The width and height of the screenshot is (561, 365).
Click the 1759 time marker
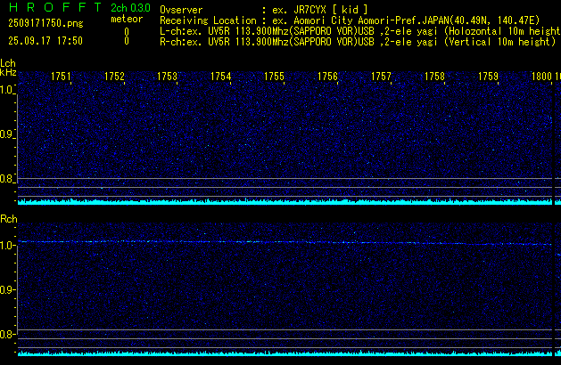click(x=488, y=77)
